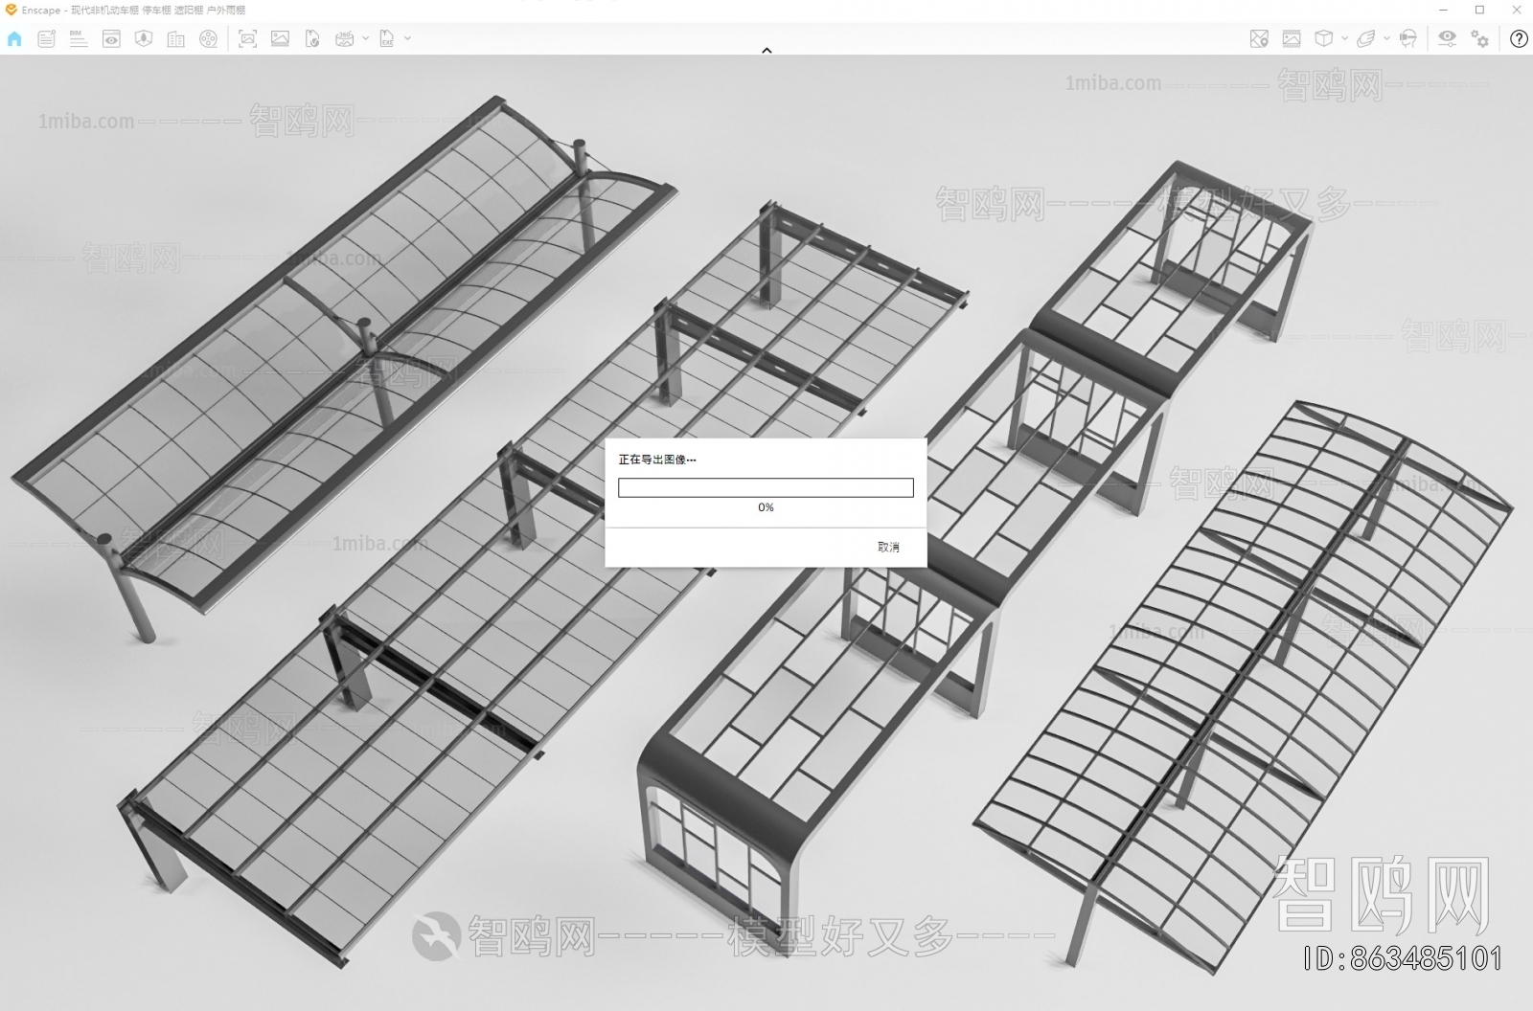Image resolution: width=1533 pixels, height=1011 pixels.
Task: Expand the cube projection mode dropdown
Action: point(1344,39)
